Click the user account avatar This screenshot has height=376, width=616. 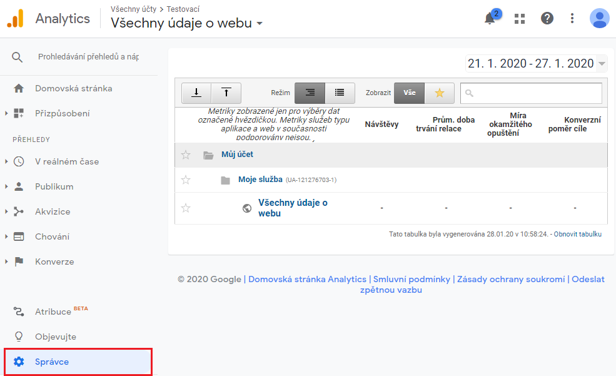click(x=599, y=18)
